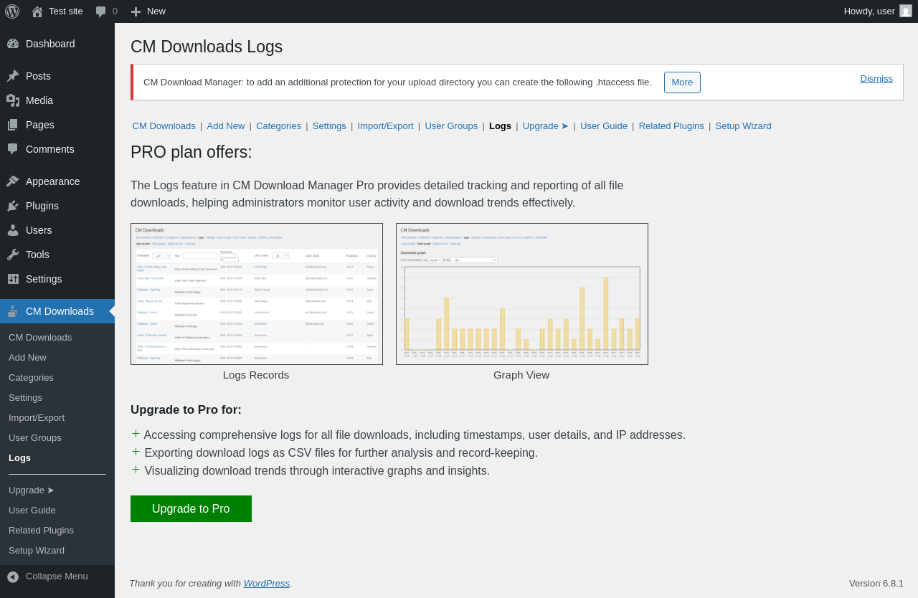Open the Graph View screenshot thumbnail
Image resolution: width=918 pixels, height=598 pixels.
tap(522, 294)
